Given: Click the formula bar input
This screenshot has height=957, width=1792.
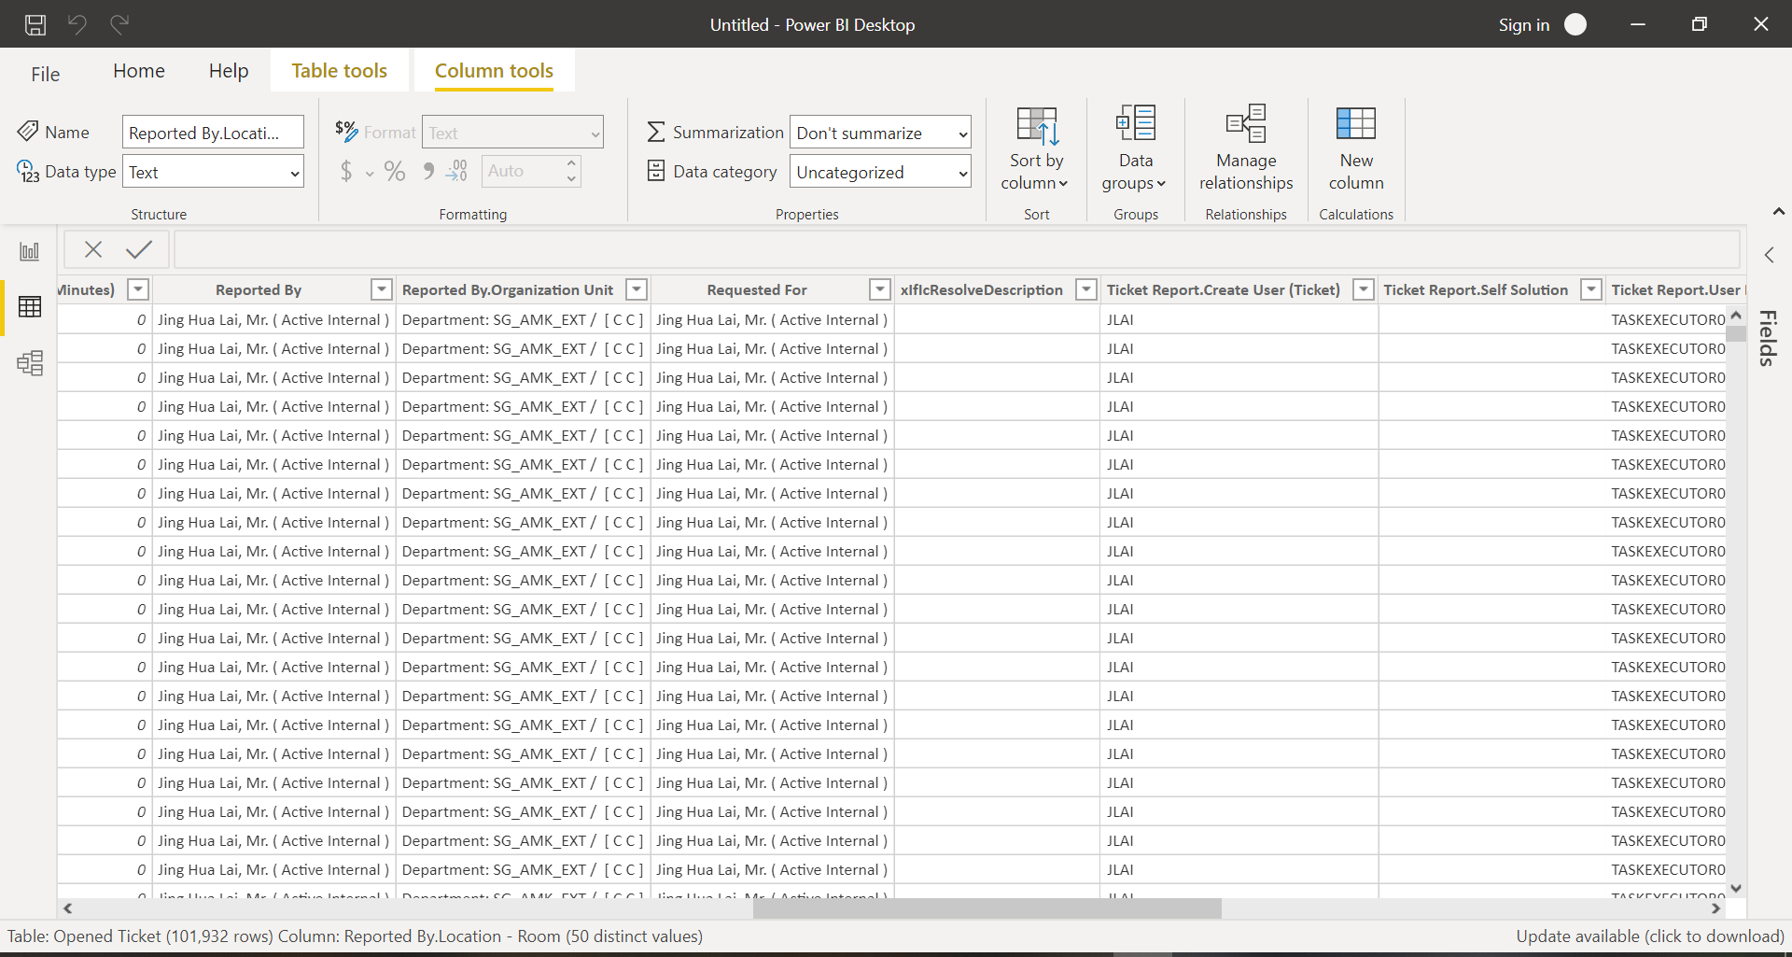Looking at the screenshot, I should click(x=957, y=249).
